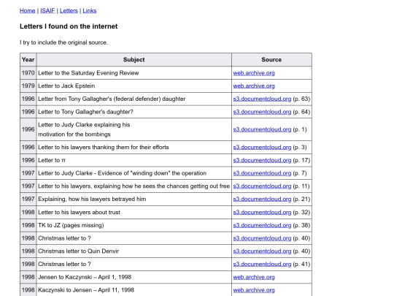Open documentcloud source for Quin Denvir Christmas letter
Viewport: 394px width, 296px height.
point(262,251)
